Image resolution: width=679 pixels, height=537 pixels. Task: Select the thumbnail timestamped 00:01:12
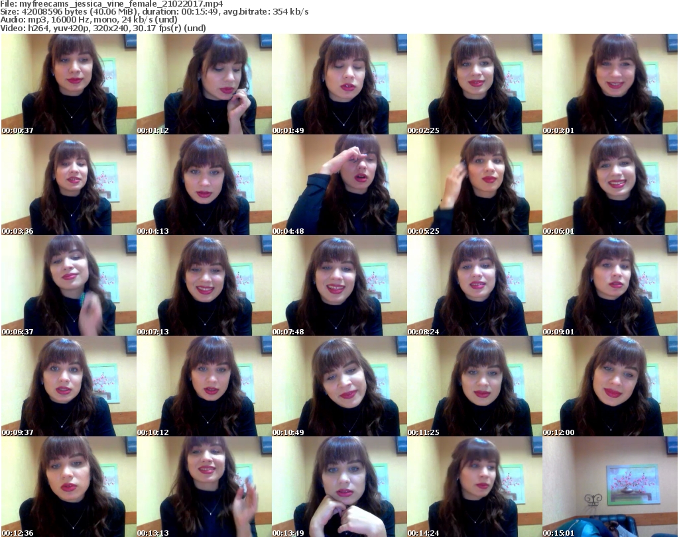pos(204,84)
